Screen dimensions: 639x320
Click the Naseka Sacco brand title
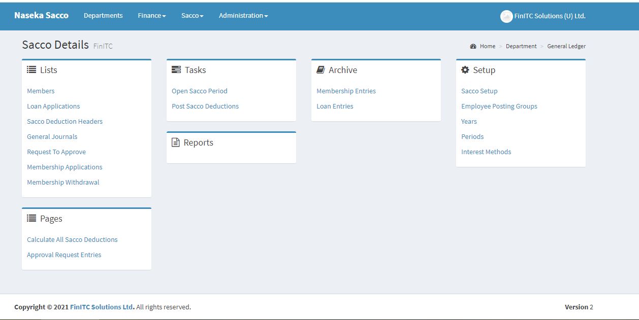tap(41, 15)
